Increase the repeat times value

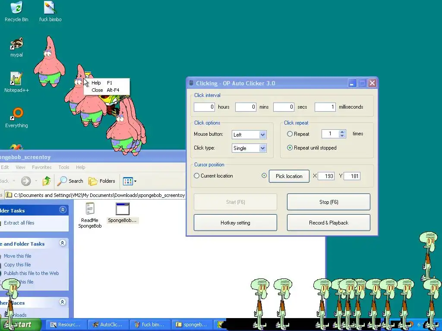click(x=342, y=132)
